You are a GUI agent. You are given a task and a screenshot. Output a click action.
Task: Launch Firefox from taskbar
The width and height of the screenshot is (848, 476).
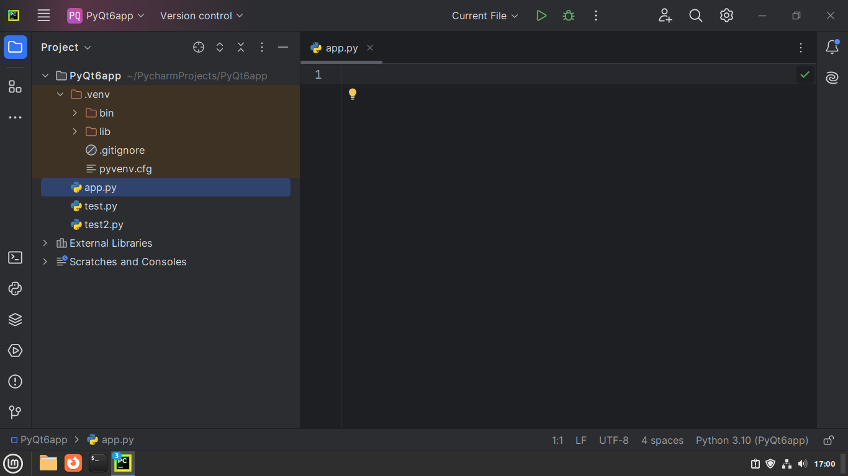(73, 463)
